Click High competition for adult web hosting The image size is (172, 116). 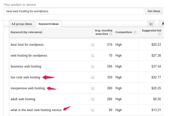coord(118,99)
